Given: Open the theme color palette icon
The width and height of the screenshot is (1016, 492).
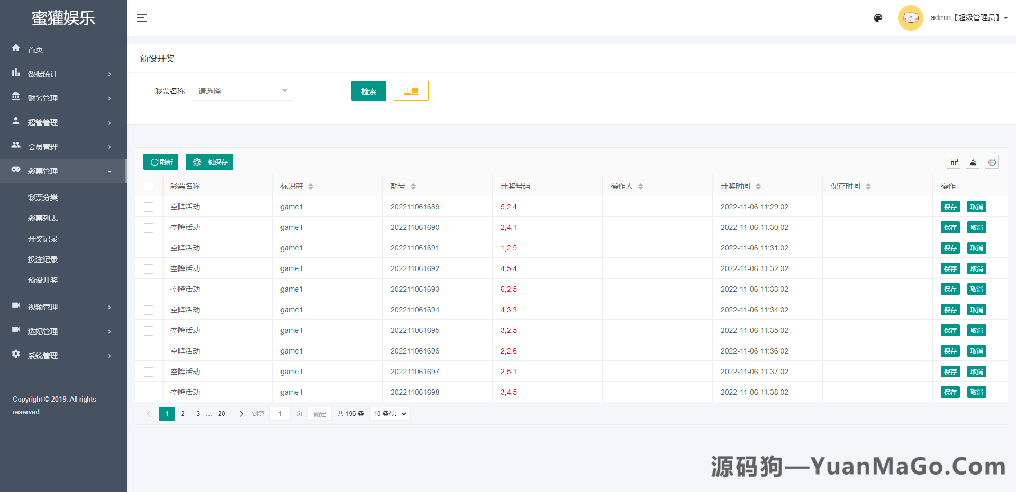Looking at the screenshot, I should click(x=878, y=18).
